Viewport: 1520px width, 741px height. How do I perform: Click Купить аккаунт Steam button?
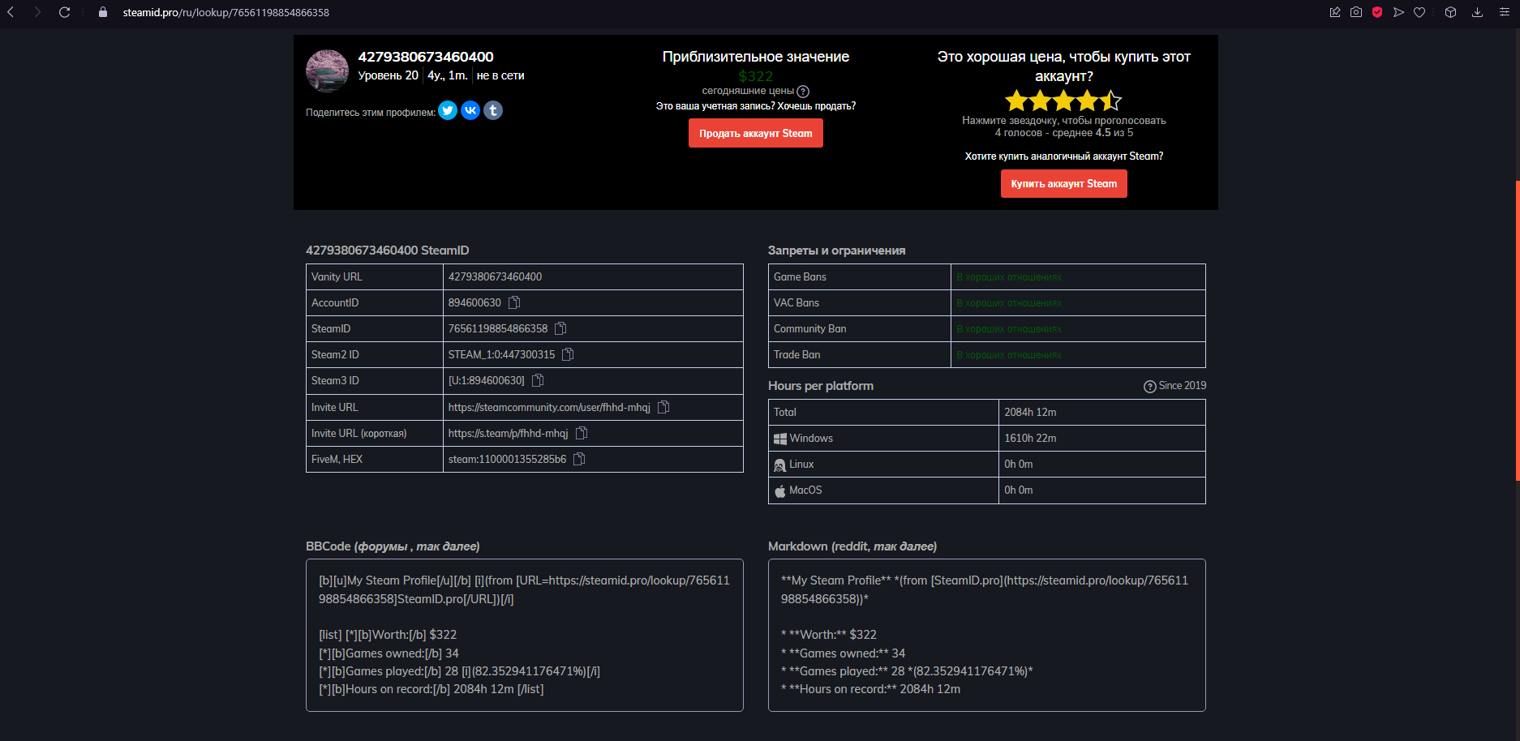[1064, 183]
